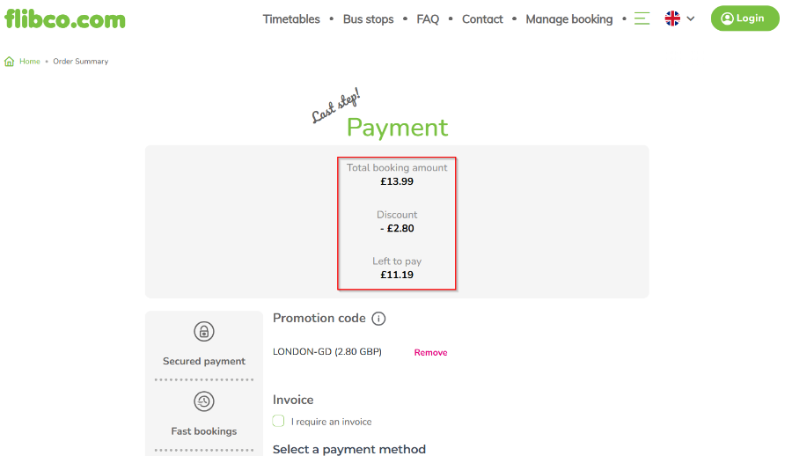Remove the LONDON-GD promotion code
Screen dimensions: 792x456
tap(431, 352)
